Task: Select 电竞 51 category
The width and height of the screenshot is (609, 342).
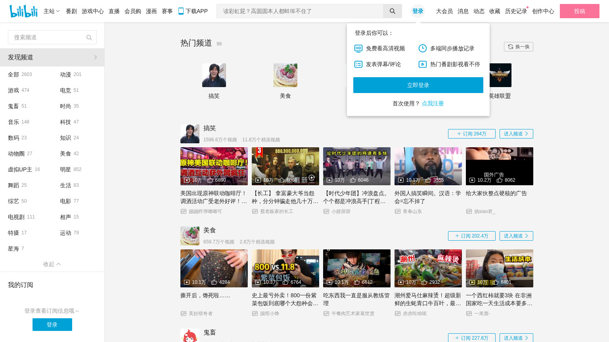Action: click(x=69, y=90)
